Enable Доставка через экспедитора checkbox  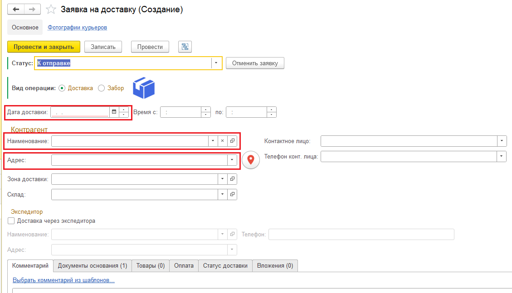(x=11, y=221)
